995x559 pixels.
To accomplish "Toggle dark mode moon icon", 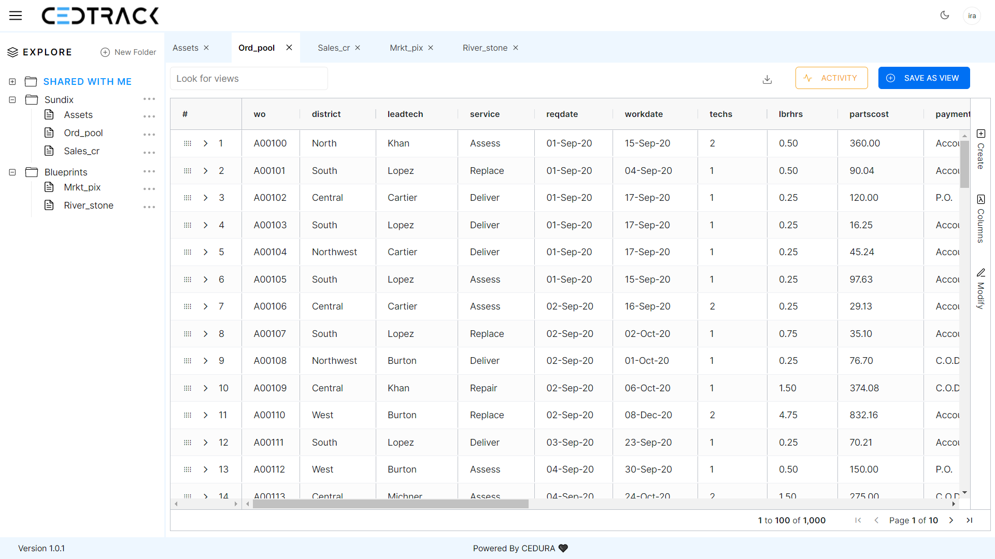I will [945, 16].
